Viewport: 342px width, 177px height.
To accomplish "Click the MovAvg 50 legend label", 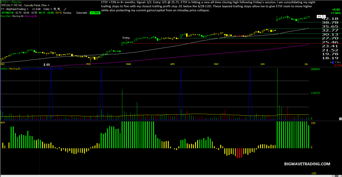I will [x=18, y=16].
